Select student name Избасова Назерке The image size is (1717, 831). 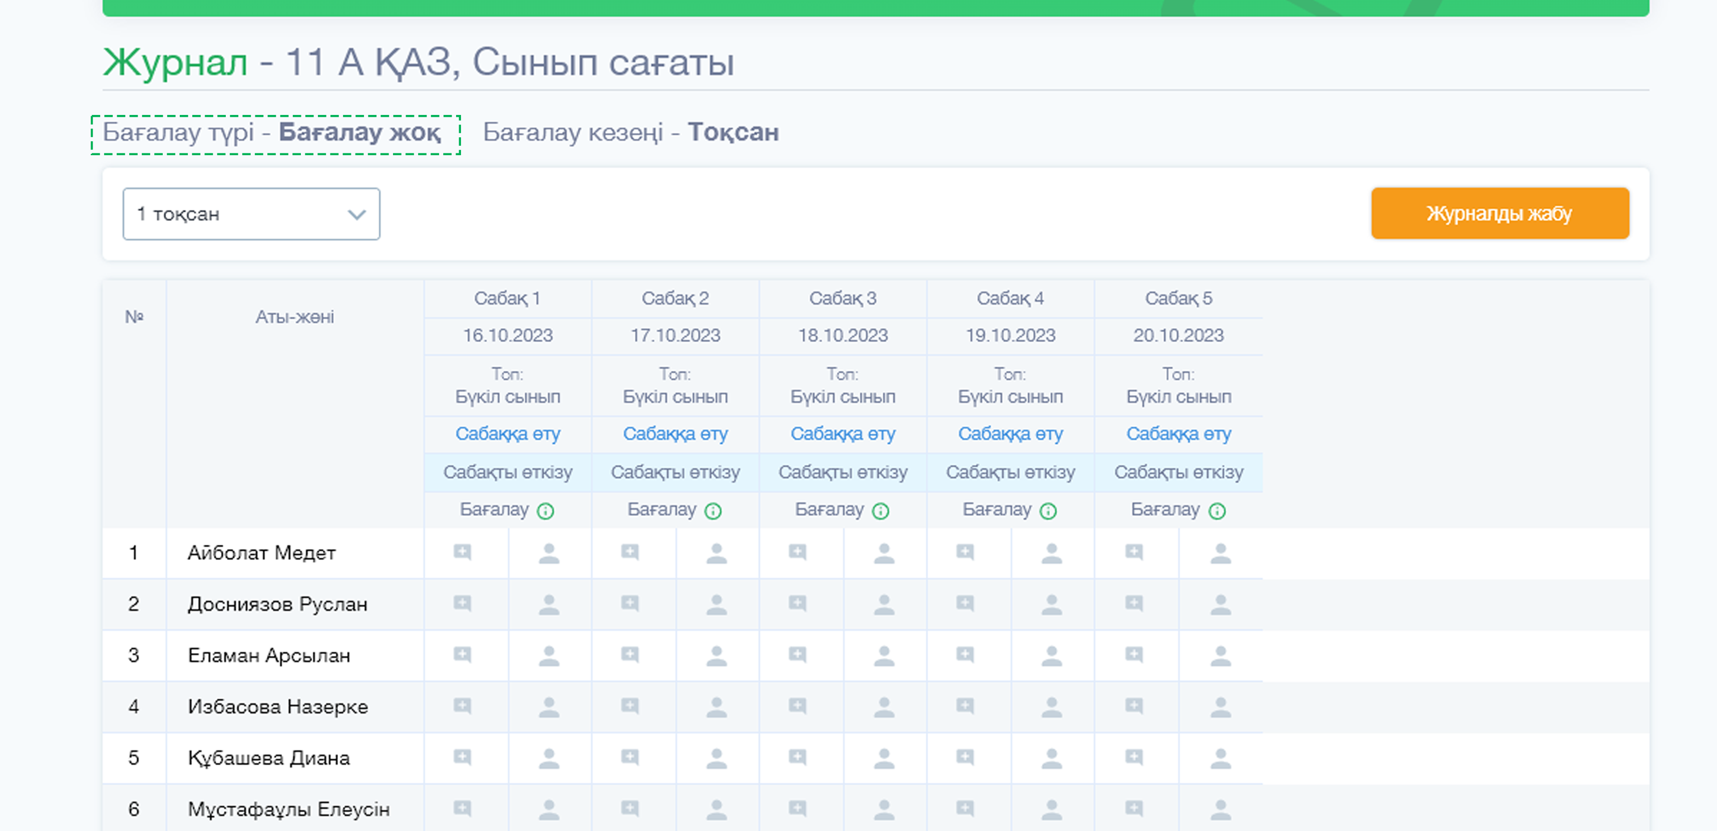click(x=278, y=706)
